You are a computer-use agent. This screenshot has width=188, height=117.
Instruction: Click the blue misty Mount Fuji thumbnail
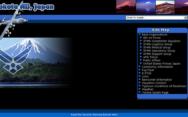pyautogui.click(x=146, y=7)
